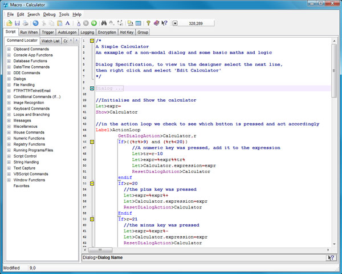Viewport: 342px width, 274px height.
Task: Click the editor scroll-down arrow
Action: 334,244
